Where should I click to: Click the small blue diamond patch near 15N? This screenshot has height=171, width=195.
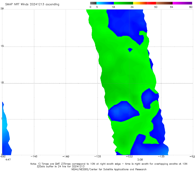point(130,50)
